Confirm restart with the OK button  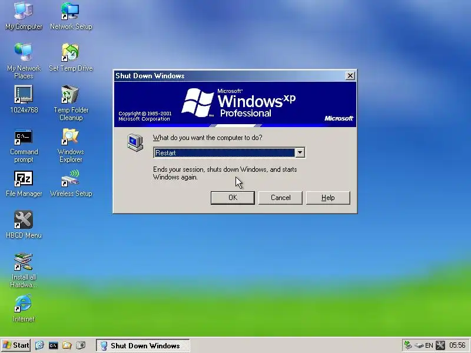coord(233,198)
